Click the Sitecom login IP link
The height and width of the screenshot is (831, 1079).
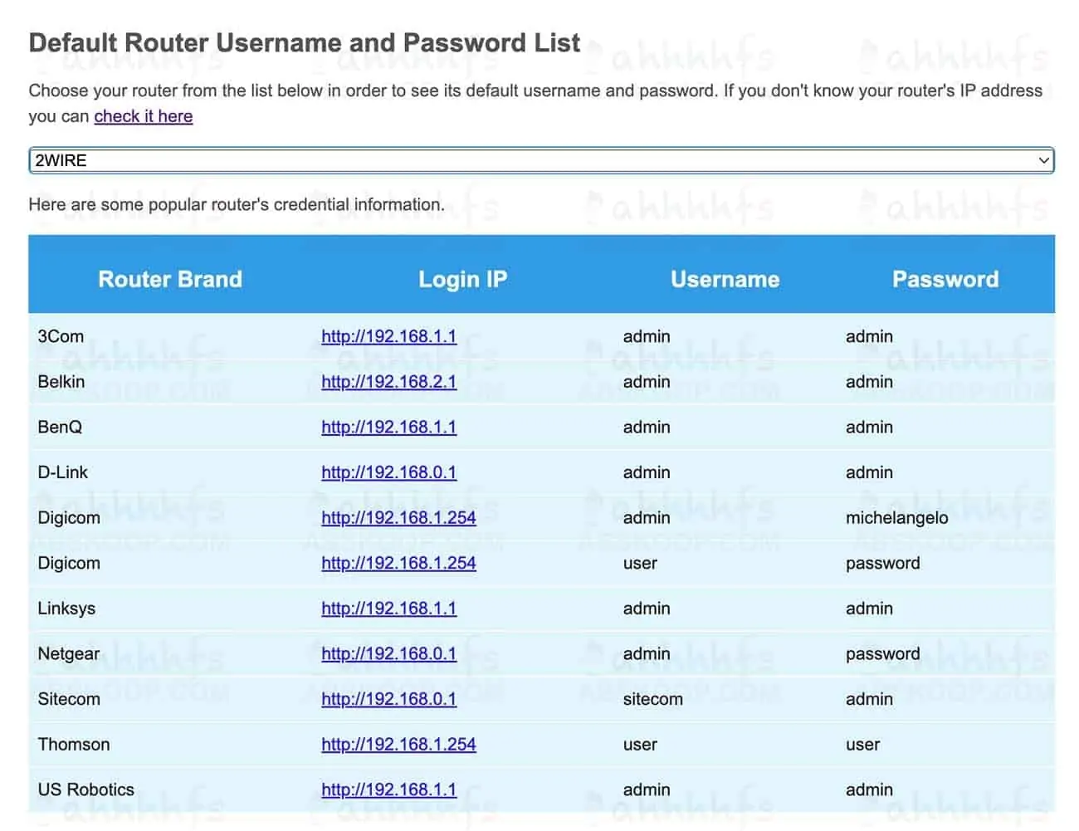pos(388,699)
